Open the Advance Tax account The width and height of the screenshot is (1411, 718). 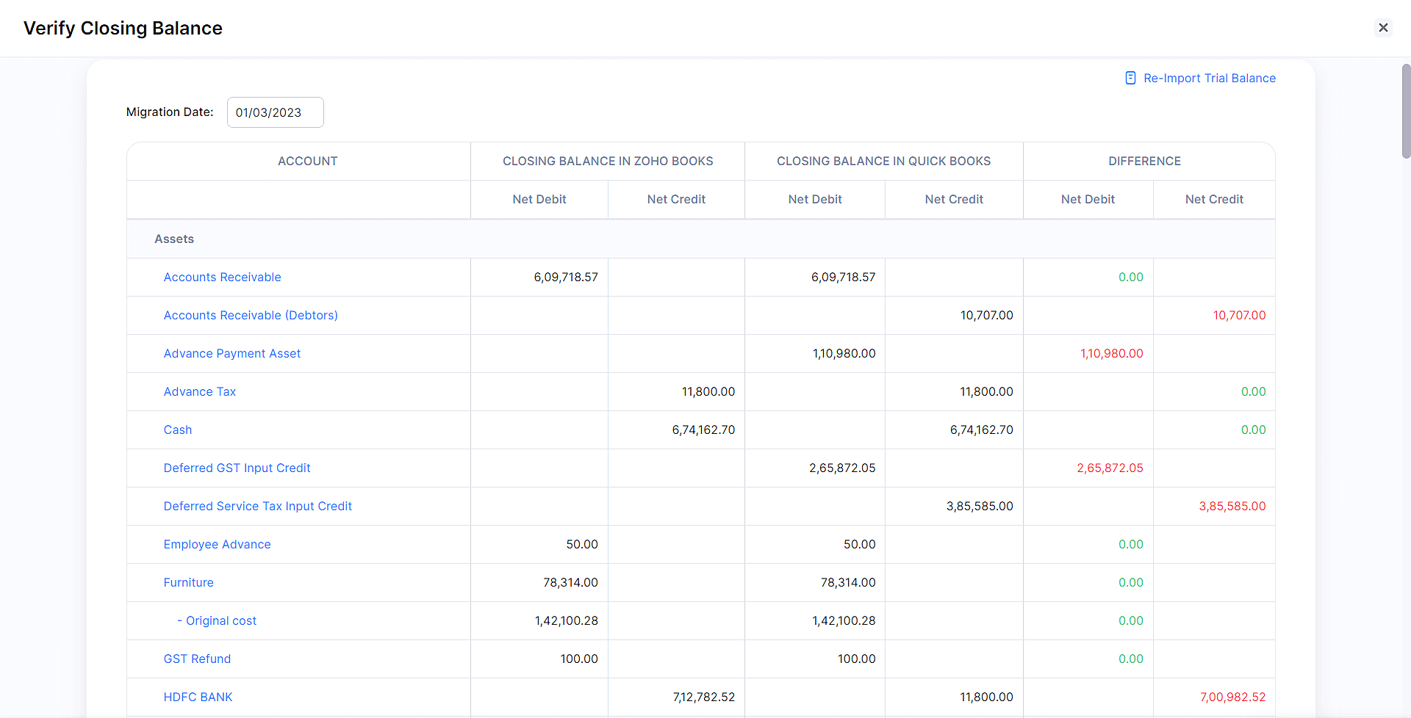coord(199,391)
